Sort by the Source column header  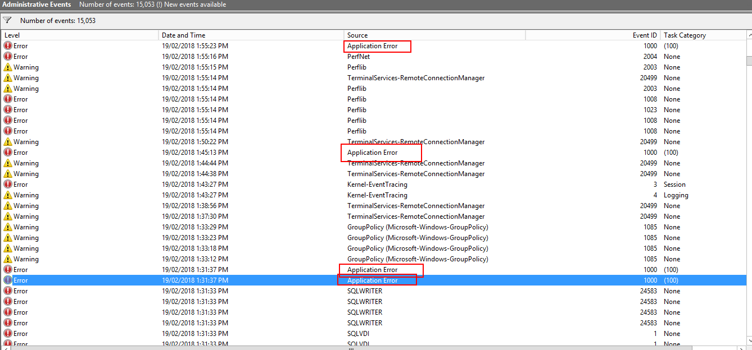pos(434,35)
